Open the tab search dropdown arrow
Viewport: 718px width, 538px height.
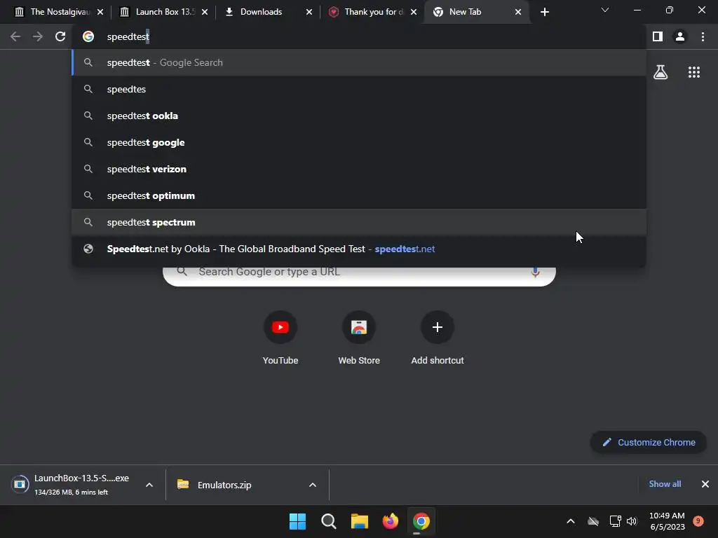[605, 10]
